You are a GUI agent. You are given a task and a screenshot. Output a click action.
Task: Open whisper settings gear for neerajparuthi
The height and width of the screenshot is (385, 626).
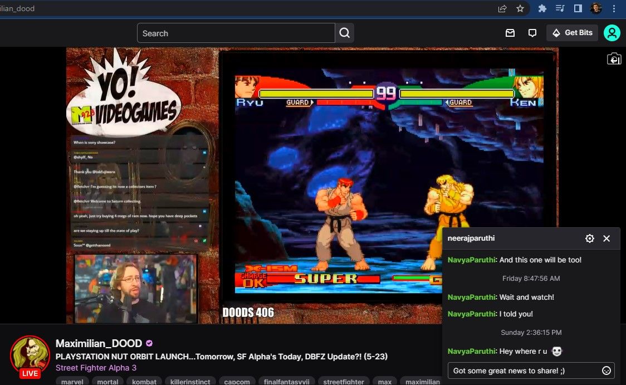(x=590, y=238)
